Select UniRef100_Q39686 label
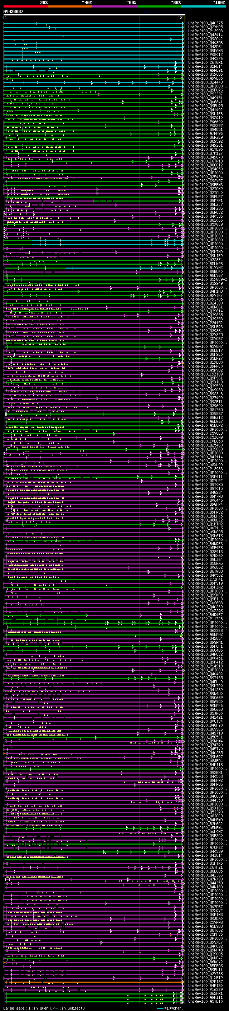The width and height of the screenshot is (229, 1011). pos(205,75)
